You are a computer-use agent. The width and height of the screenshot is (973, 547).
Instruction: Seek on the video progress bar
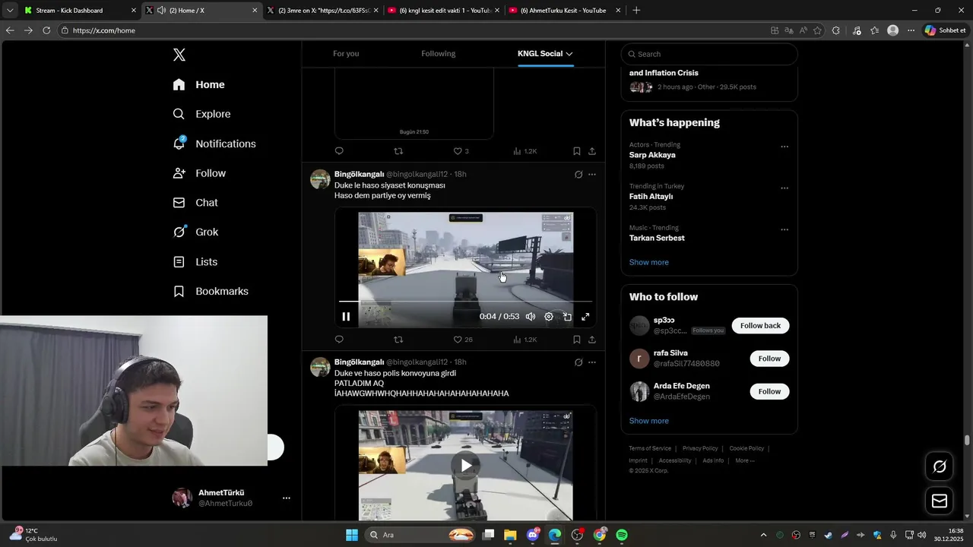pos(465,302)
